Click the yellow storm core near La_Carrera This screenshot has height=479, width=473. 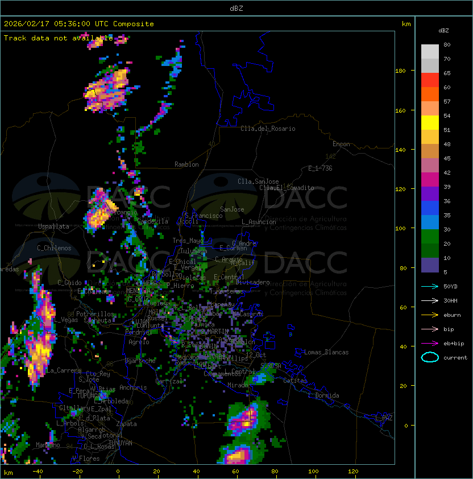click(x=38, y=357)
